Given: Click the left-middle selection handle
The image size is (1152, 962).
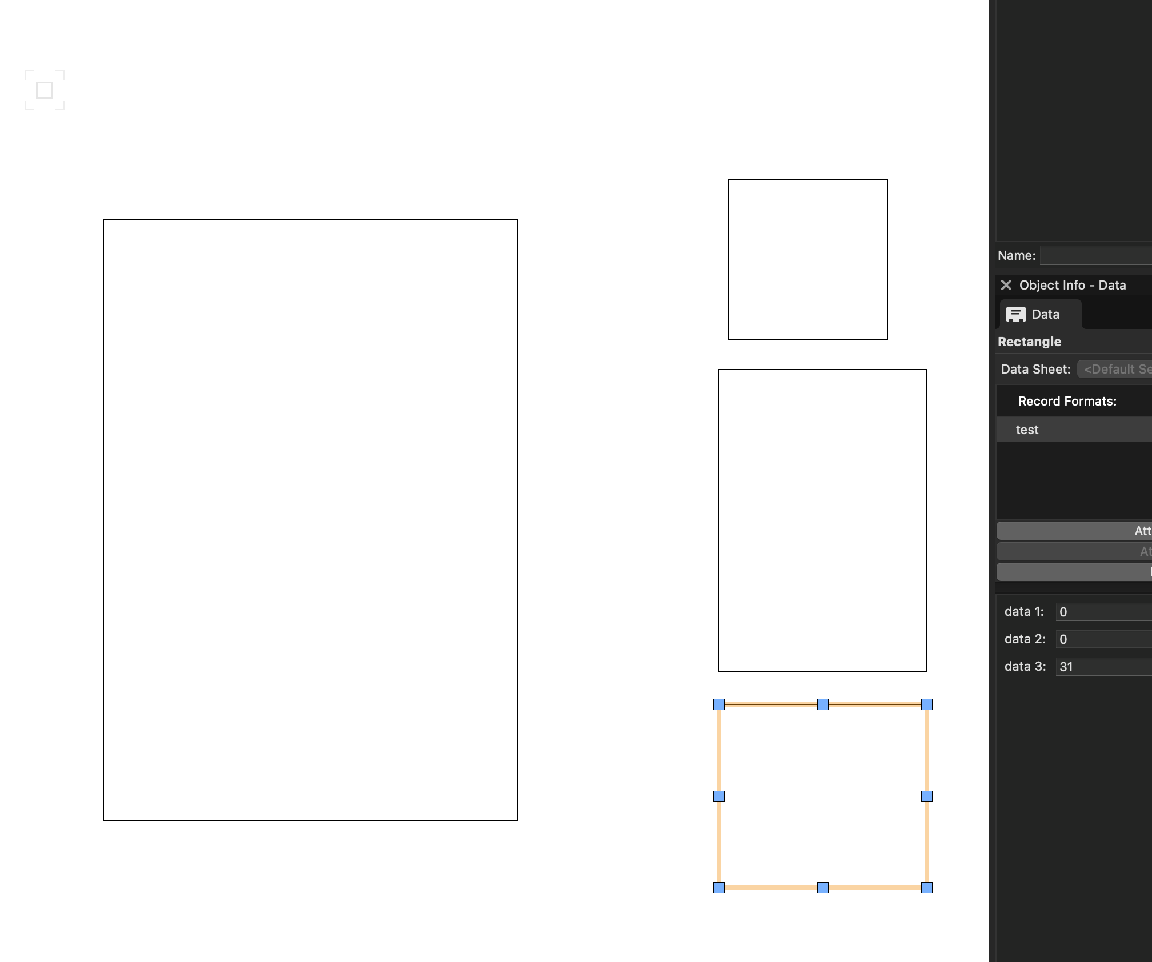Looking at the screenshot, I should pyautogui.click(x=719, y=796).
